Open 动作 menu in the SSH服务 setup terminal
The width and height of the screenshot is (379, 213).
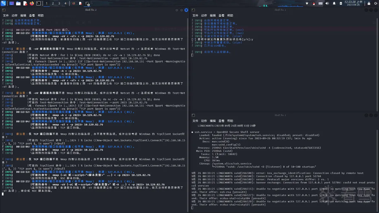click(204, 15)
